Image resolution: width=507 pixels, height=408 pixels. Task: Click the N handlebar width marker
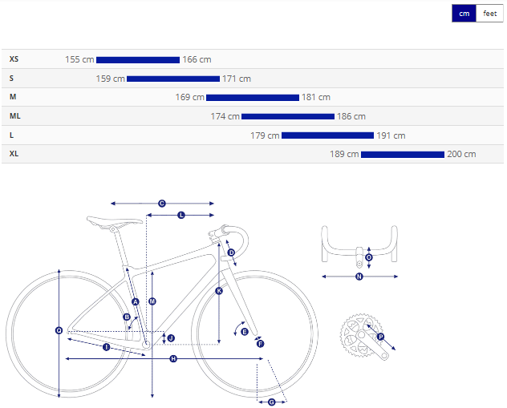(x=359, y=277)
